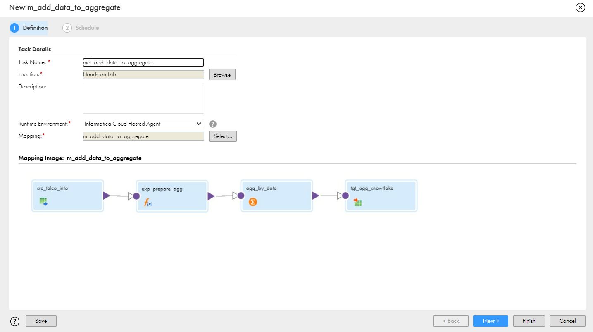Click the help question mark beside Runtime Environment

pyautogui.click(x=213, y=124)
